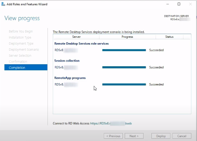Click the progress bar under role services
197x141 pixels.
[x=124, y=50]
